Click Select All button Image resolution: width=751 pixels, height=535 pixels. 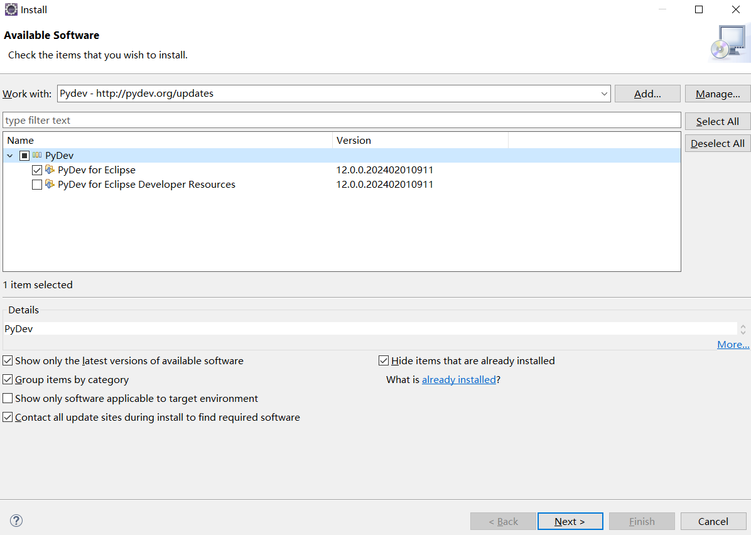tap(718, 121)
